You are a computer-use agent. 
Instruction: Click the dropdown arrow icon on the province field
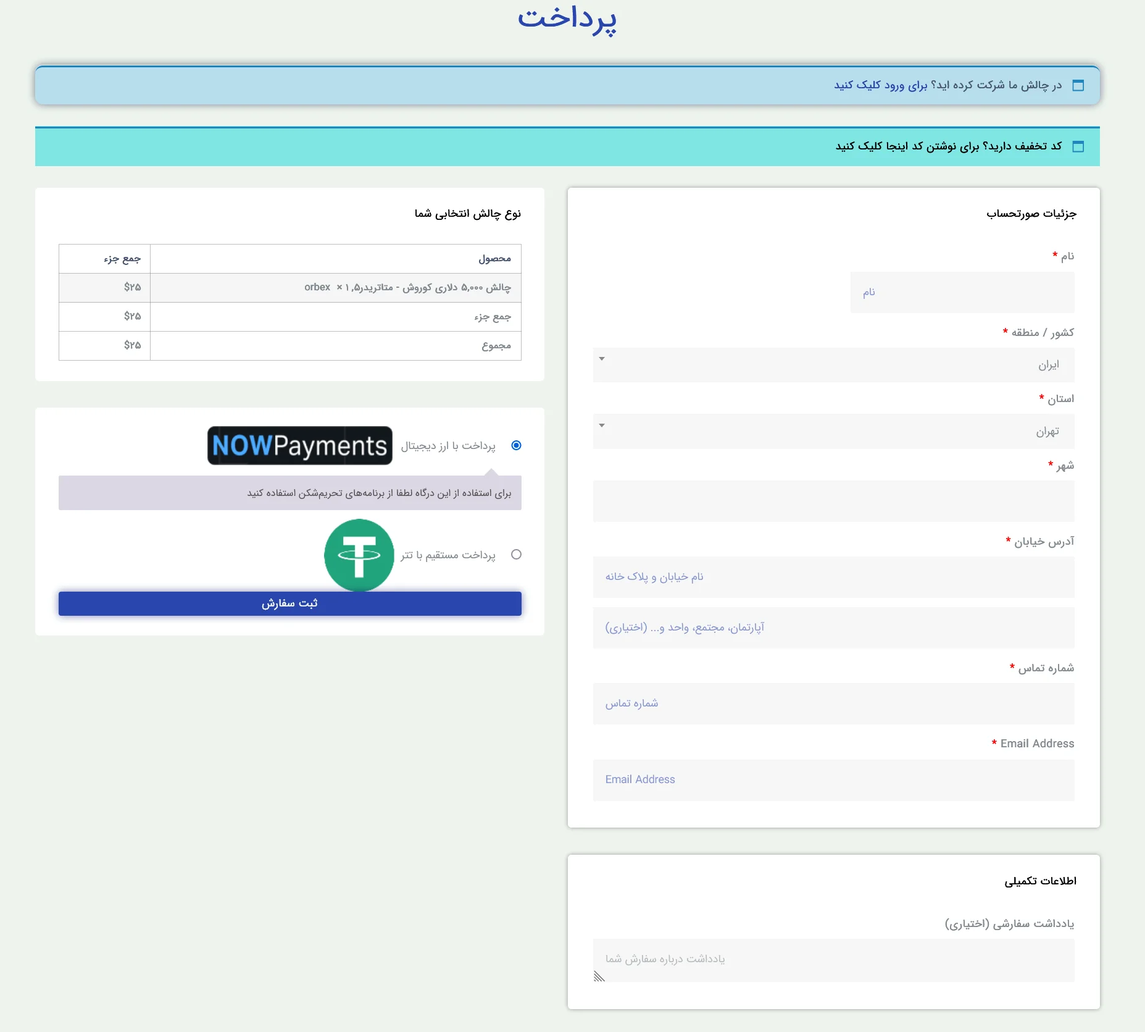602,426
